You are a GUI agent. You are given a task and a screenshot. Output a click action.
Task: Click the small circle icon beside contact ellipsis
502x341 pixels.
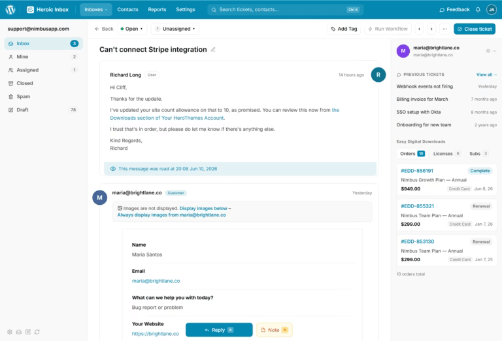[488, 51]
